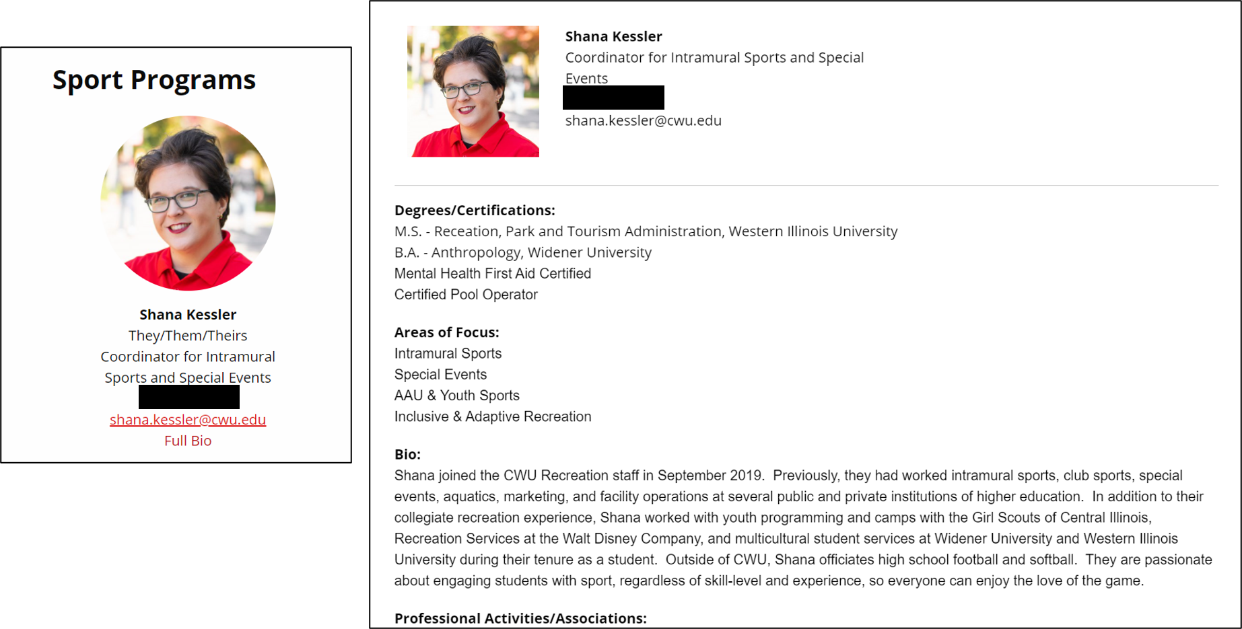Open the Full Bio link
The width and height of the screenshot is (1242, 629).
click(x=188, y=441)
